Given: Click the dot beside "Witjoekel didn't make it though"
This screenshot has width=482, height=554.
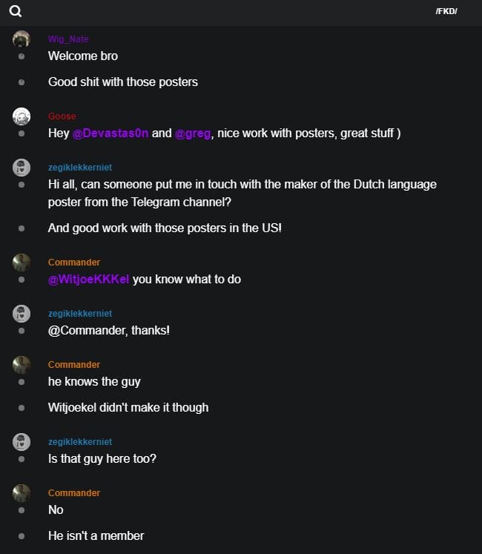Looking at the screenshot, I should [22, 407].
